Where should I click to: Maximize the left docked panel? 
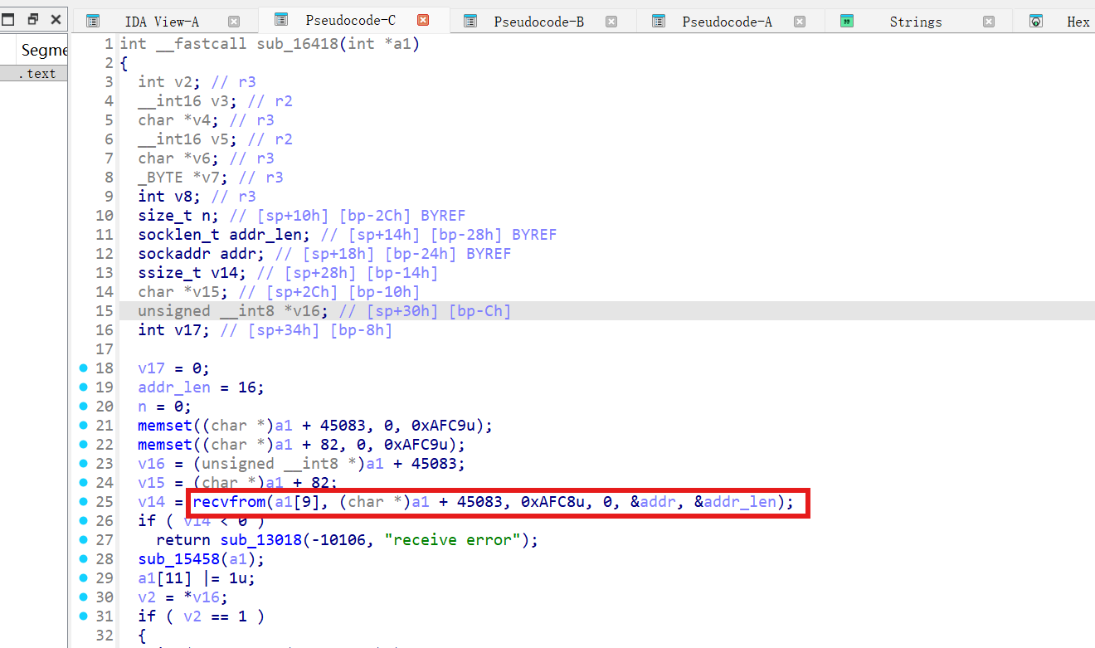pyautogui.click(x=8, y=19)
